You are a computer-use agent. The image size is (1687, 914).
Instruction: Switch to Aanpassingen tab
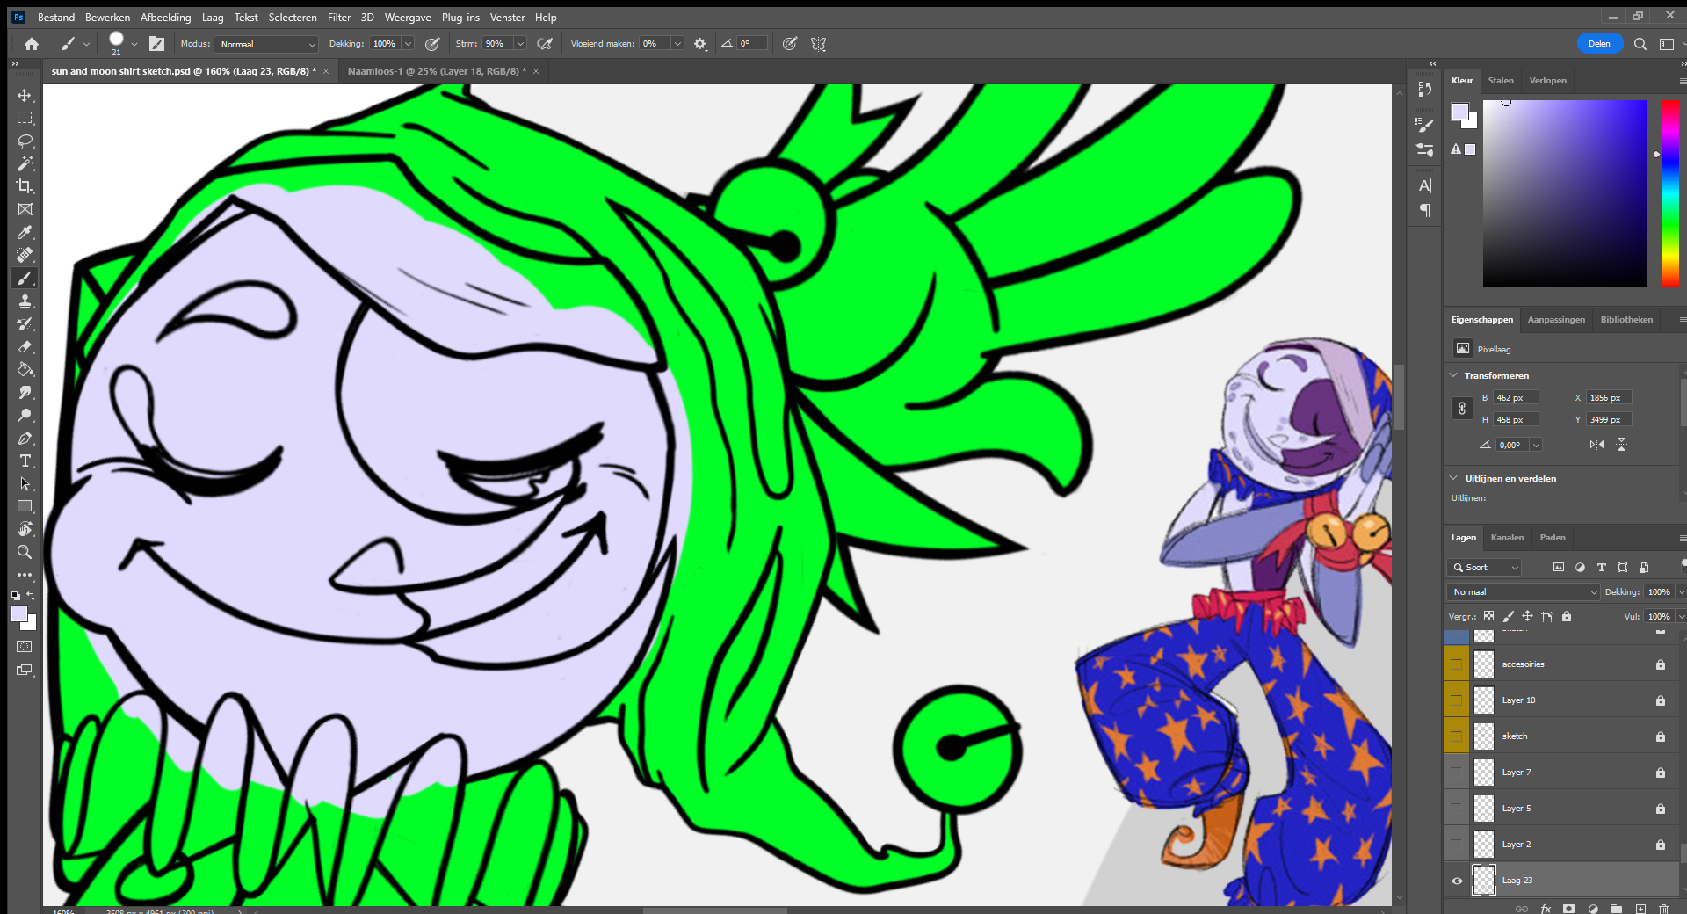1556,320
